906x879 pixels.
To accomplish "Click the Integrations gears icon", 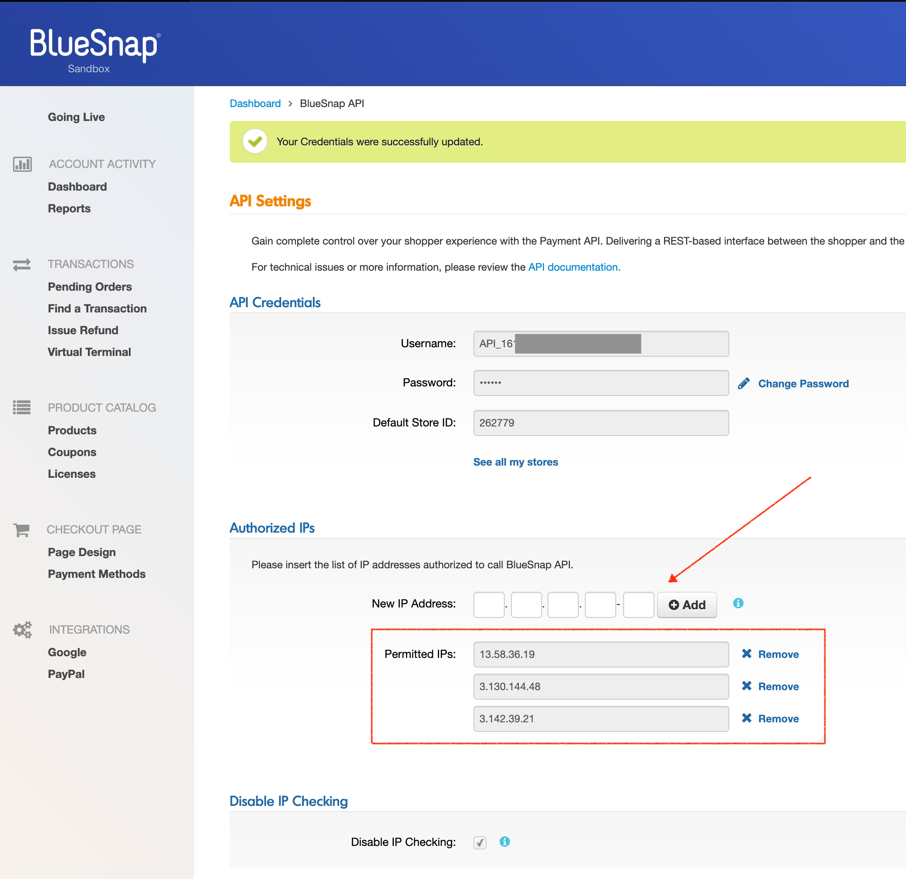I will pyautogui.click(x=22, y=629).
